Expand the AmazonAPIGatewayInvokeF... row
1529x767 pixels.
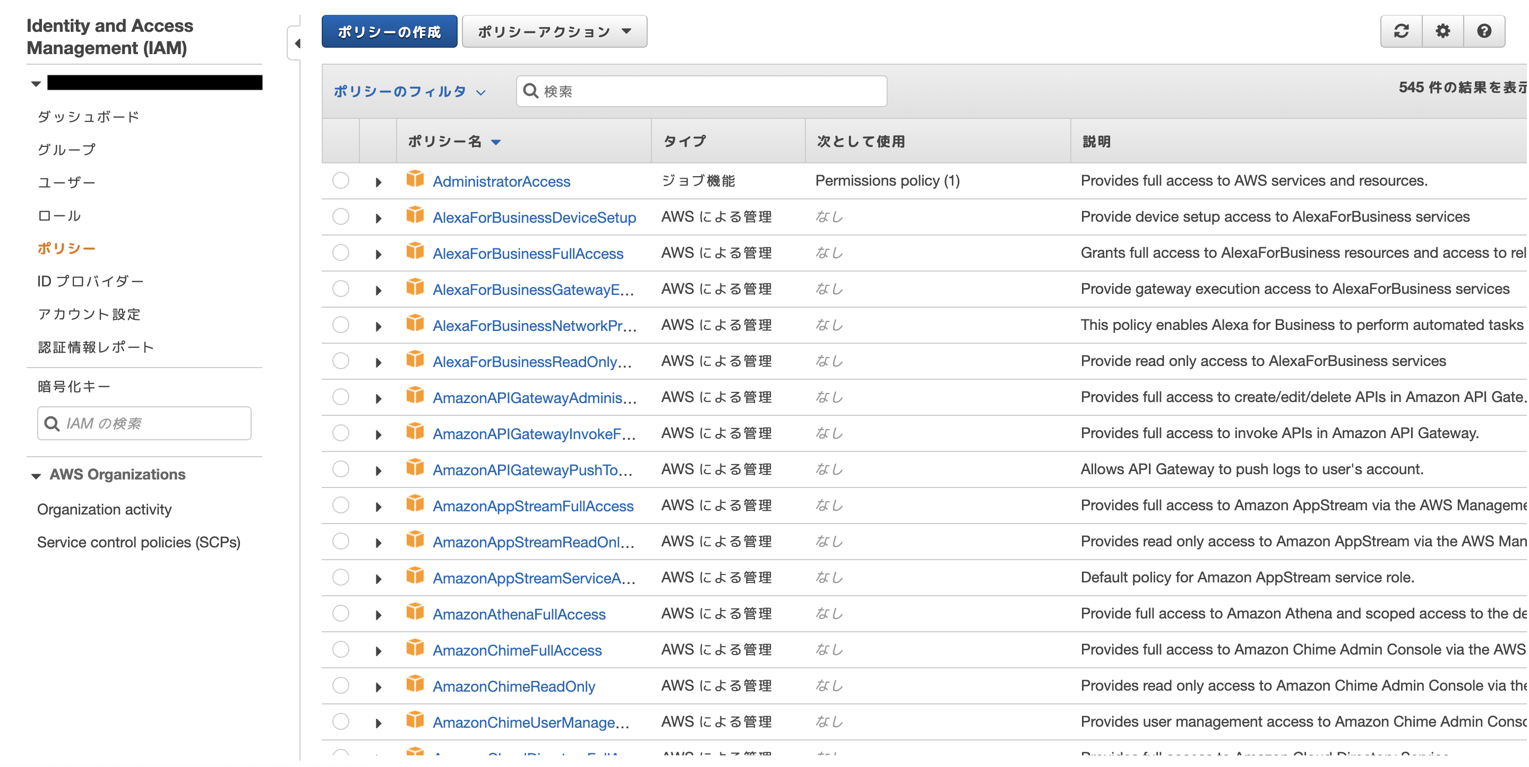(378, 435)
